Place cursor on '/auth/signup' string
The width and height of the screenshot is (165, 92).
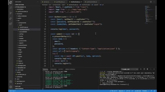(72, 51)
